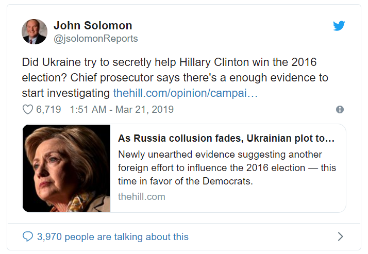This screenshot has width=368, height=254.
Task: Click the 6,719 likes count
Action: pos(48,109)
